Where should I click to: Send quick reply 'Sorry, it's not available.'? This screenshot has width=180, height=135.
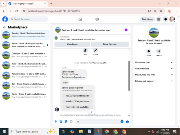point(77,107)
